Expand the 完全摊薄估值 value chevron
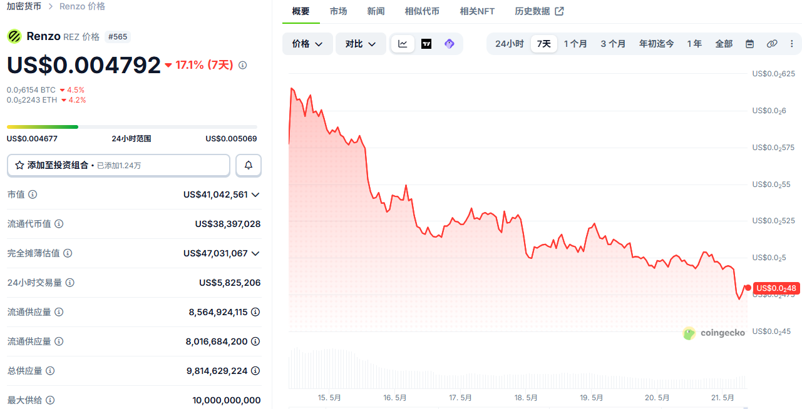This screenshot has width=802, height=409. click(255, 253)
